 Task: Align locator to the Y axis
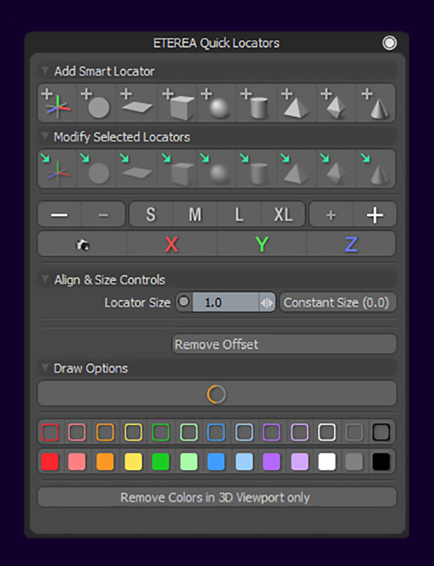[262, 245]
